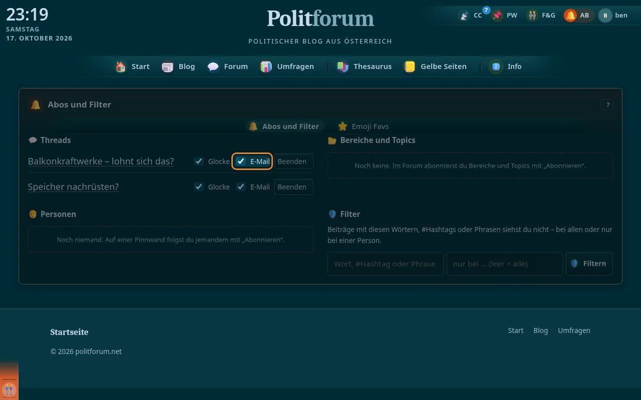Image resolution: width=641 pixels, height=400 pixels.
Task: Click the shield icon in Filtern button
Action: (574, 263)
